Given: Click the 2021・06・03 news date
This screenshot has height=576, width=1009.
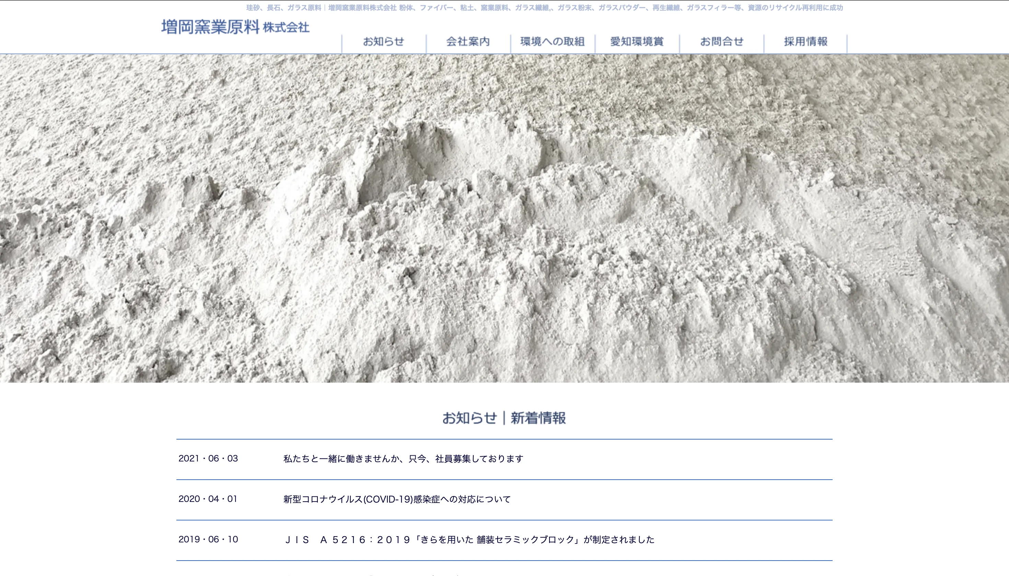Looking at the screenshot, I should tap(208, 458).
